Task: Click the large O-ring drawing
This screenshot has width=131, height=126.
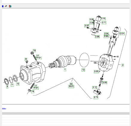Action: [84, 60]
